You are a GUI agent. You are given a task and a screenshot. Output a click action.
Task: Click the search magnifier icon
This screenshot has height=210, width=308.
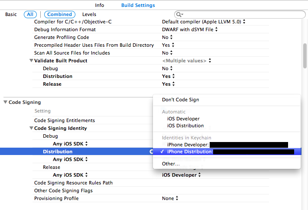pyautogui.click(x=179, y=15)
